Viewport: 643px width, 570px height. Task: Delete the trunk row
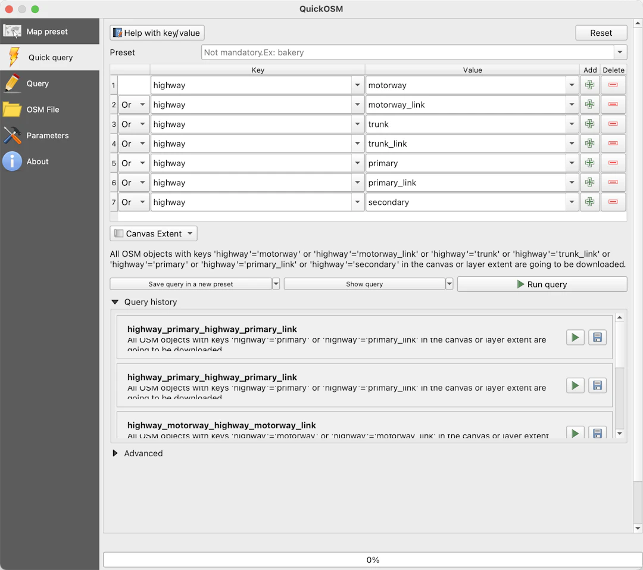[613, 124]
